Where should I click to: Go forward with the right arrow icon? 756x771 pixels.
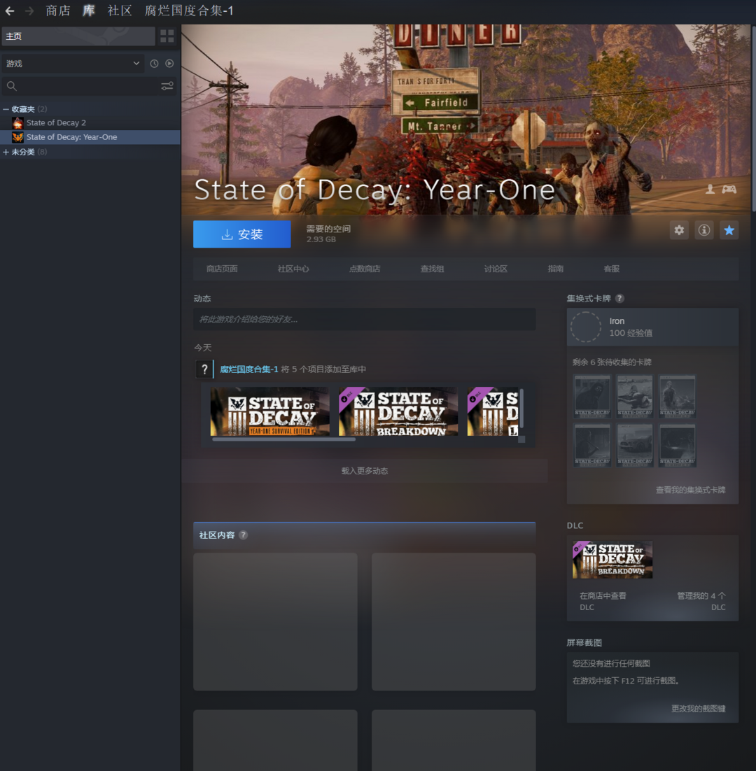[x=29, y=10]
